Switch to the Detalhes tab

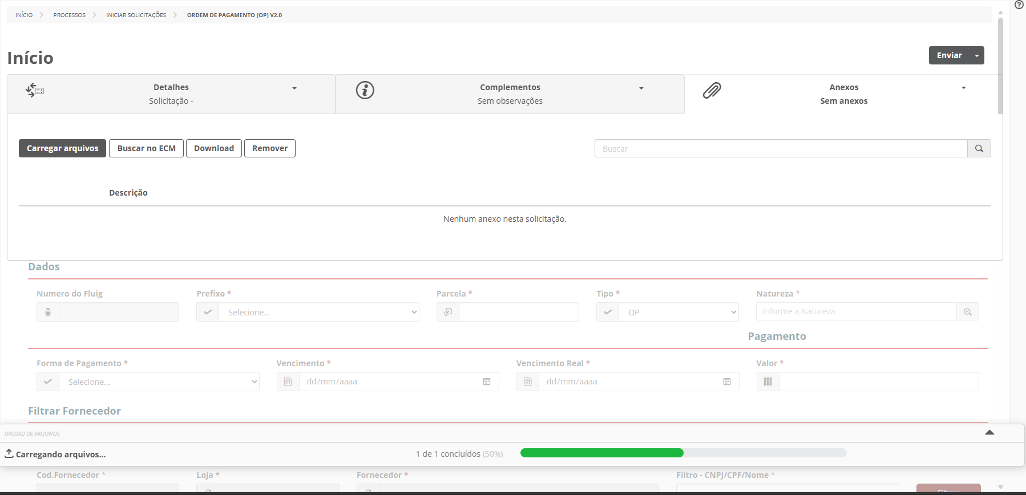pyautogui.click(x=171, y=94)
